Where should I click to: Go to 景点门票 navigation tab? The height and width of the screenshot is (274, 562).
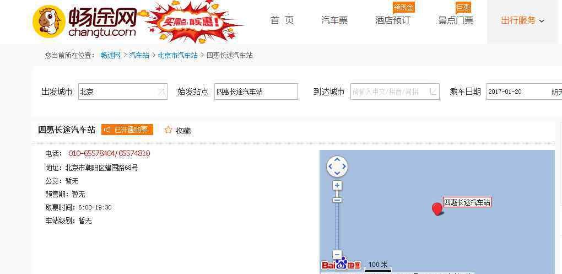coord(456,20)
